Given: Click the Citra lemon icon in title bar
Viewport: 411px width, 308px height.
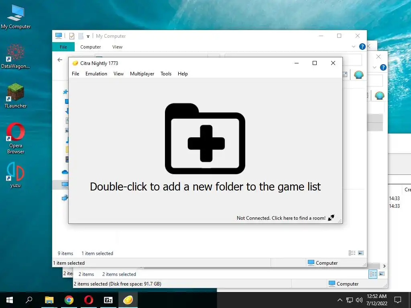Looking at the screenshot, I should pyautogui.click(x=75, y=63).
